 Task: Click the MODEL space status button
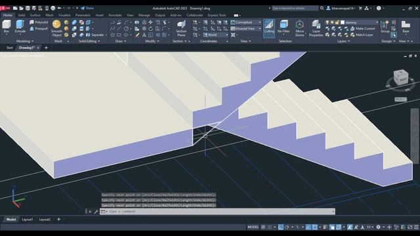tap(253, 227)
